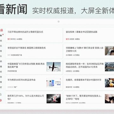Open the headline 中国邀美国飞行员参观U2残骸
Viewport: 114px width, 114px height.
pyautogui.click(x=26, y=66)
